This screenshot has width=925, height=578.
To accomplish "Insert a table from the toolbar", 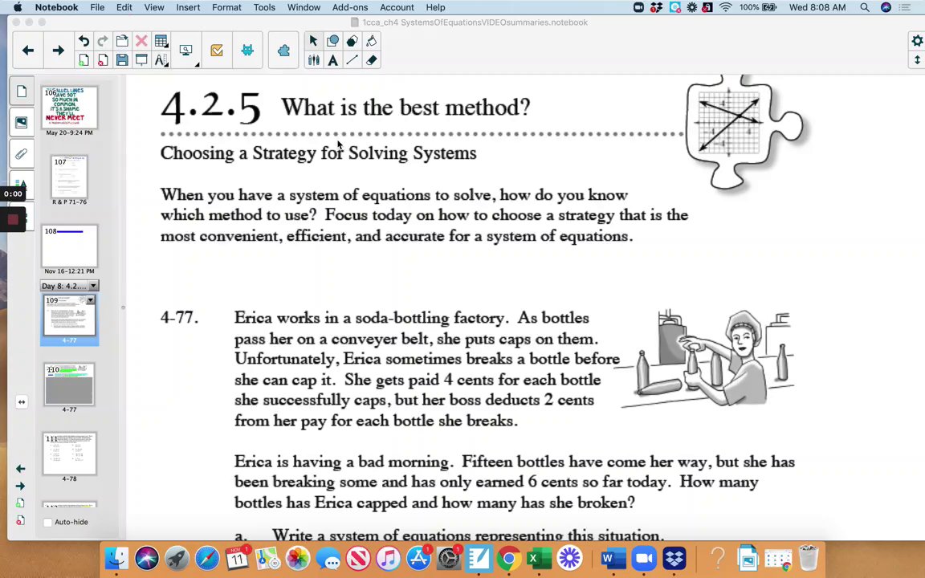I will click(x=161, y=41).
